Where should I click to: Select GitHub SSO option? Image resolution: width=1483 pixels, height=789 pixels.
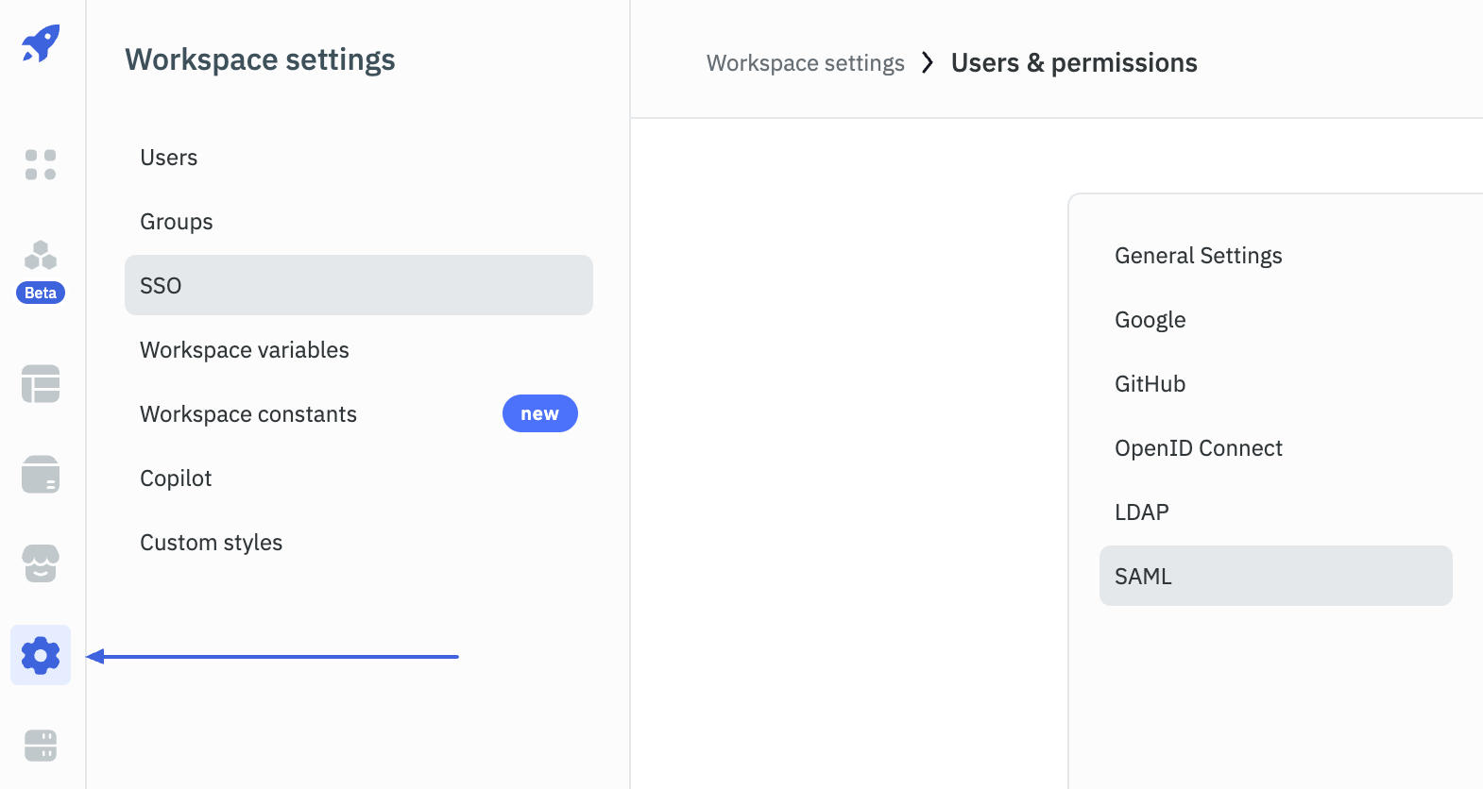1150,384
